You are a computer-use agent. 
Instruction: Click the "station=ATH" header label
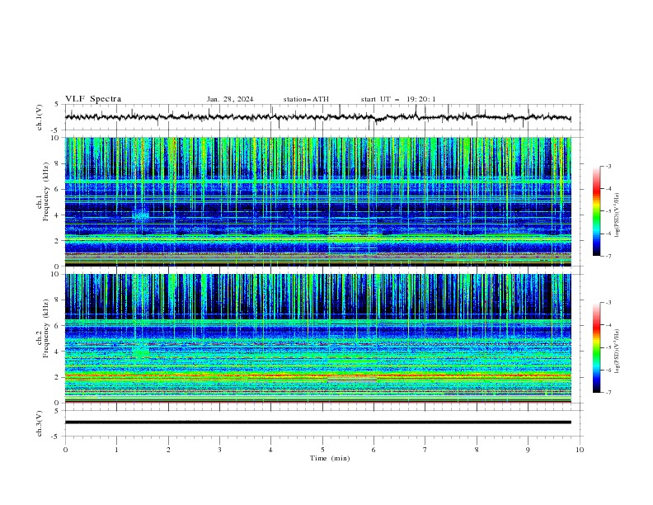point(306,99)
